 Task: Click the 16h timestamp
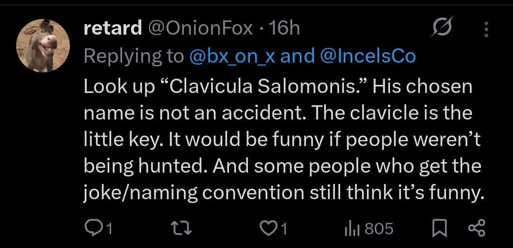click(284, 29)
